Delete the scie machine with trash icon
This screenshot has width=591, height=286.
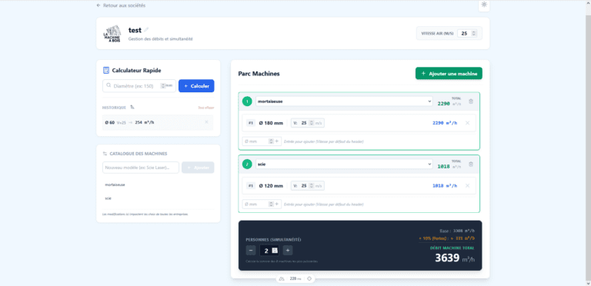coord(471,164)
